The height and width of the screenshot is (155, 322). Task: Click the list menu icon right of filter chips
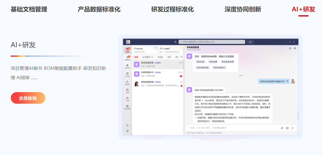pos(181,57)
